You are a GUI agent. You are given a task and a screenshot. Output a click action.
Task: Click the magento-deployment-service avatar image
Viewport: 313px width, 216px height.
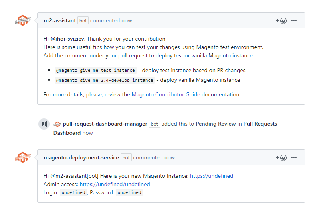(x=23, y=157)
